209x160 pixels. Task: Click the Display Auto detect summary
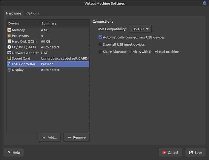pyautogui.click(x=50, y=70)
